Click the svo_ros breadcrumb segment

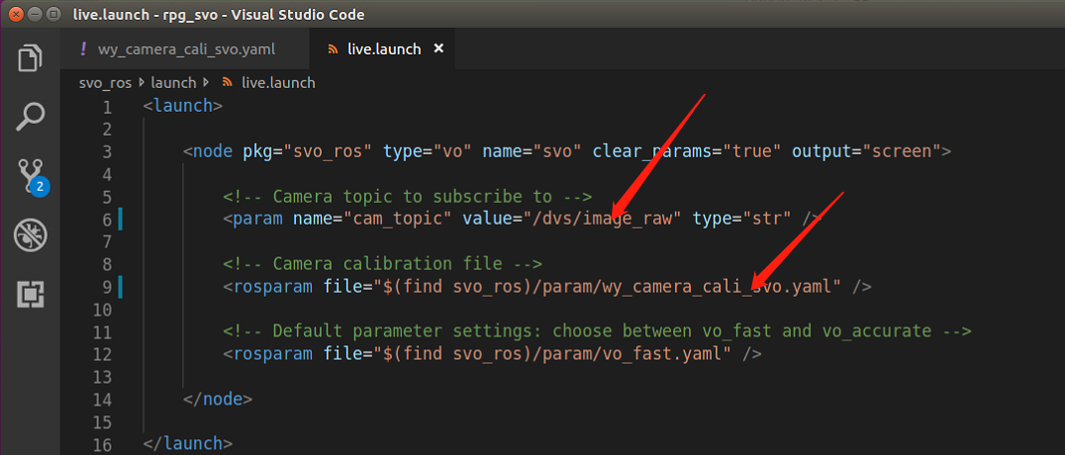click(107, 83)
